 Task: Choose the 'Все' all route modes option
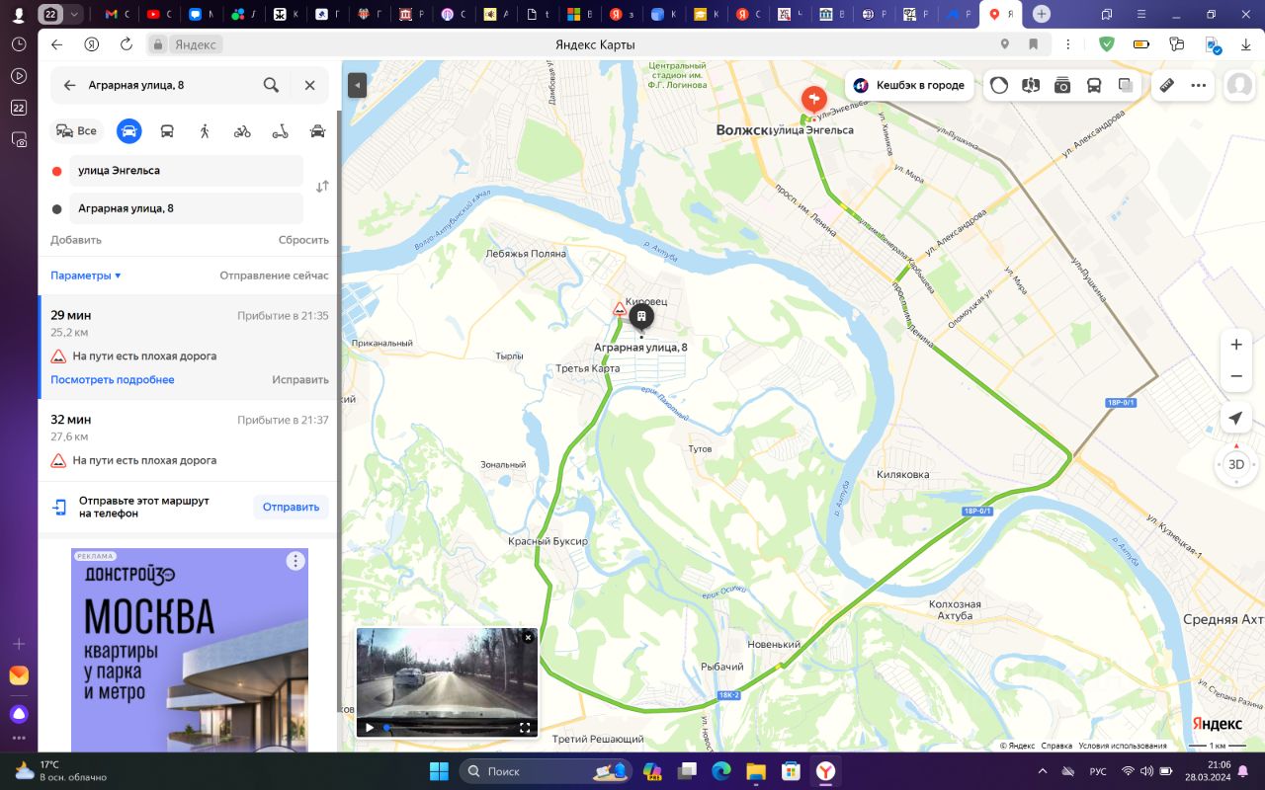[77, 130]
